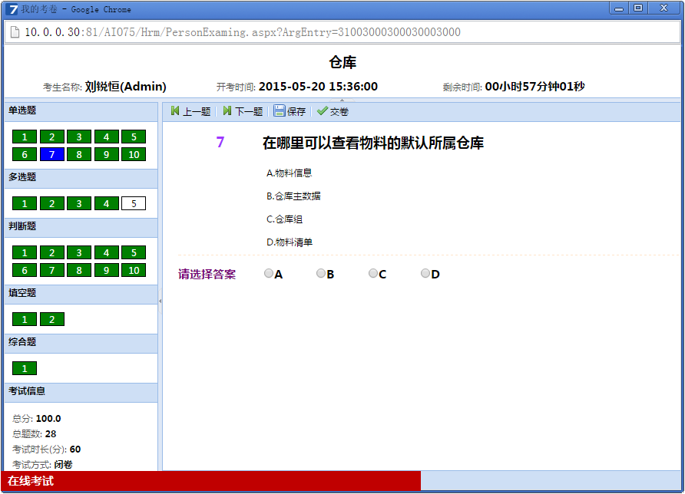Open true/false (判断题) question 1
Screen dimensions: 685x494
coord(25,252)
